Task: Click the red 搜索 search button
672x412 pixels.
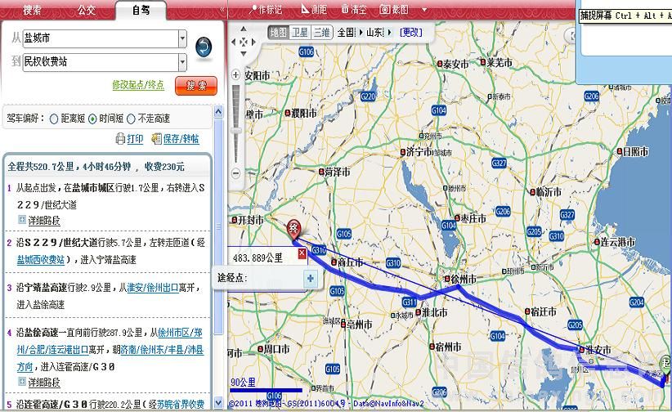Action: tap(195, 85)
